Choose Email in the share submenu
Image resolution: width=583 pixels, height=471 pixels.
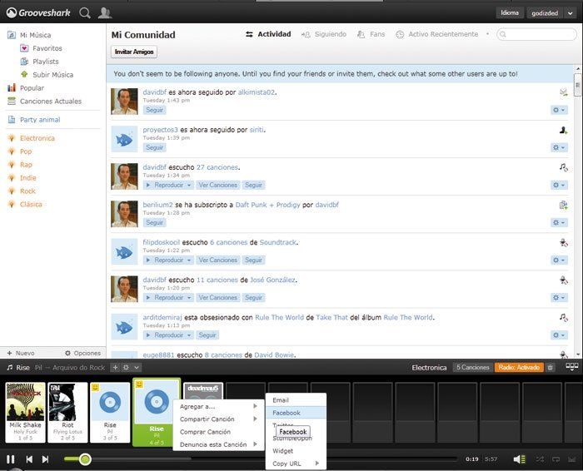pyautogui.click(x=296, y=400)
